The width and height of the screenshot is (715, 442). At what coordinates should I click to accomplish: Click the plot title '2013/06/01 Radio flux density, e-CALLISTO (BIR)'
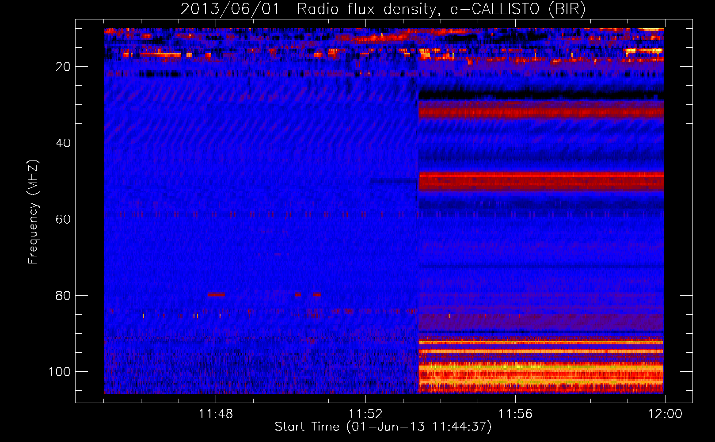[383, 9]
